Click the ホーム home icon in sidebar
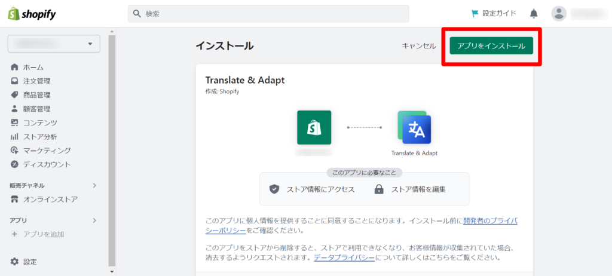 coord(14,67)
